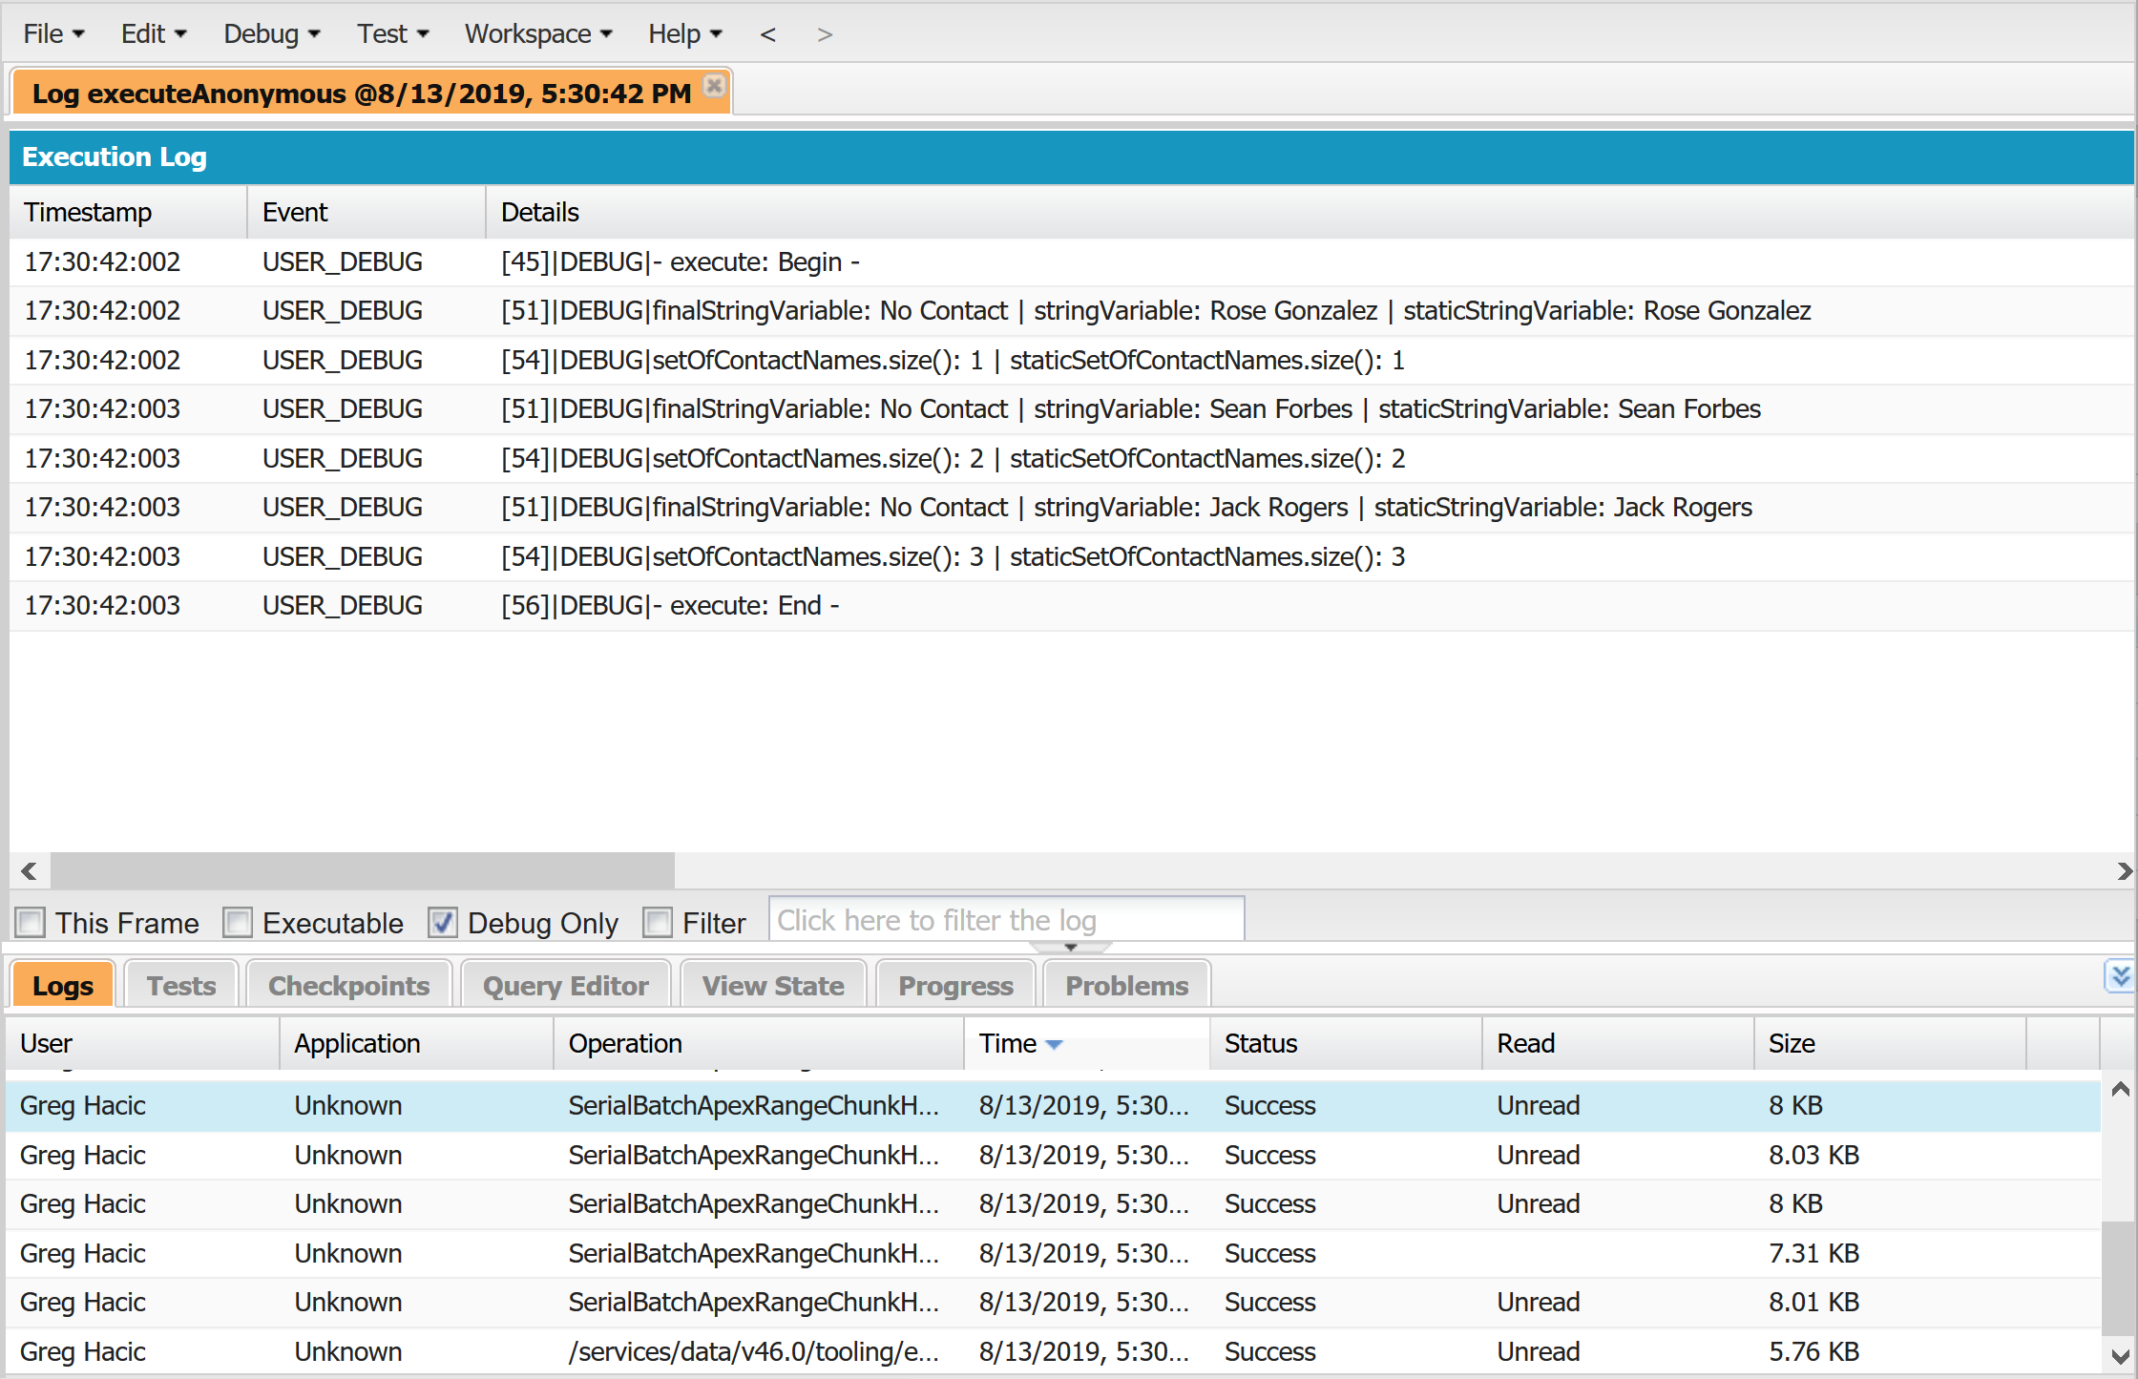This screenshot has width=2138, height=1379.
Task: Uncheck the Debug Only checkbox
Action: tap(442, 922)
